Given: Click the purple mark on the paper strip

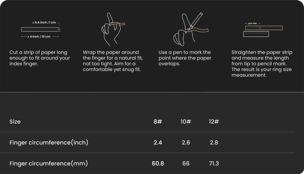Looking at the screenshot, I should (x=260, y=28).
